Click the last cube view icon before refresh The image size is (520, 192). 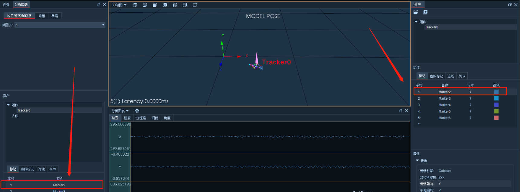(185, 5)
